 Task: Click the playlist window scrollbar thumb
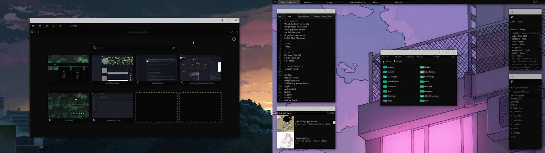334,122
